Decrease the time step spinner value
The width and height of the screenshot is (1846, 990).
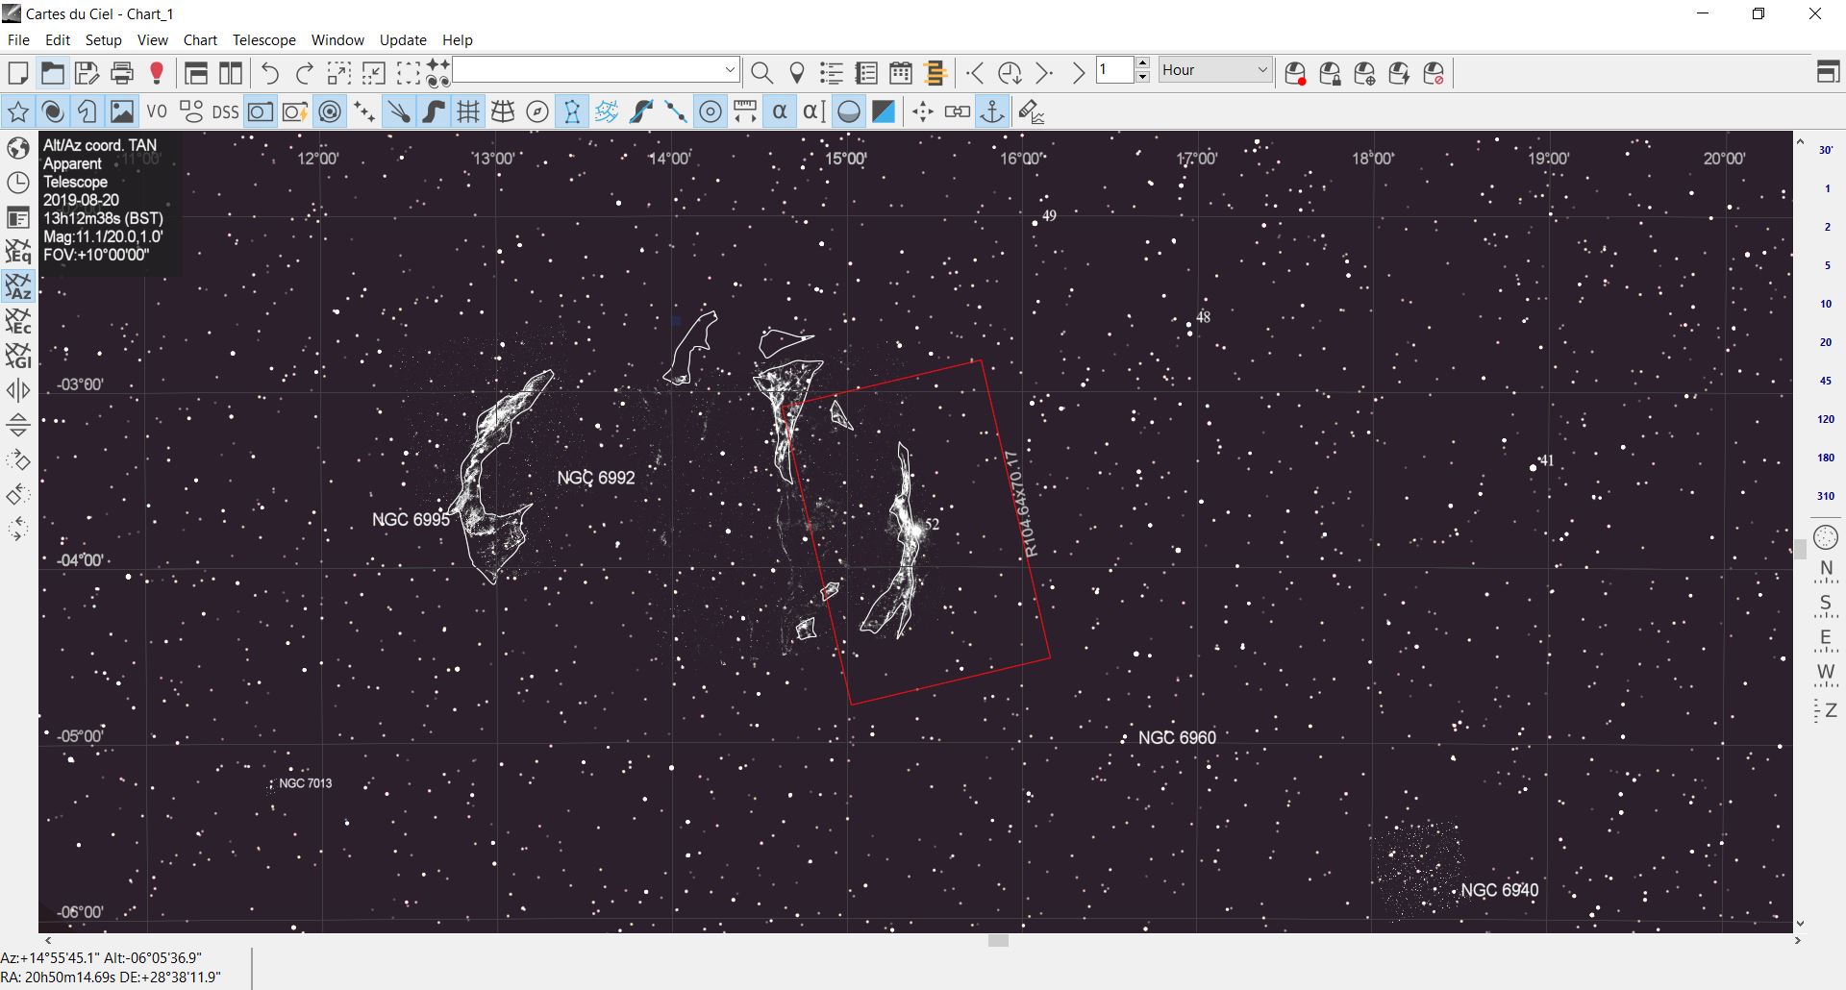[x=1142, y=77]
